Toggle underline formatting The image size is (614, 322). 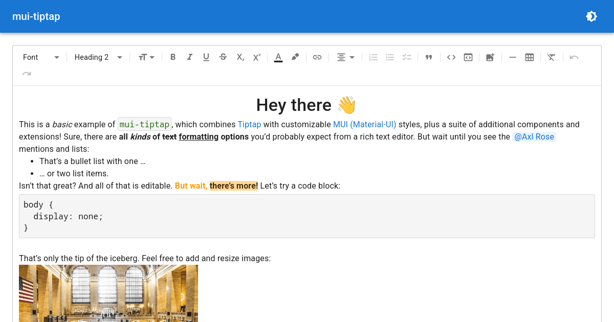(x=206, y=57)
